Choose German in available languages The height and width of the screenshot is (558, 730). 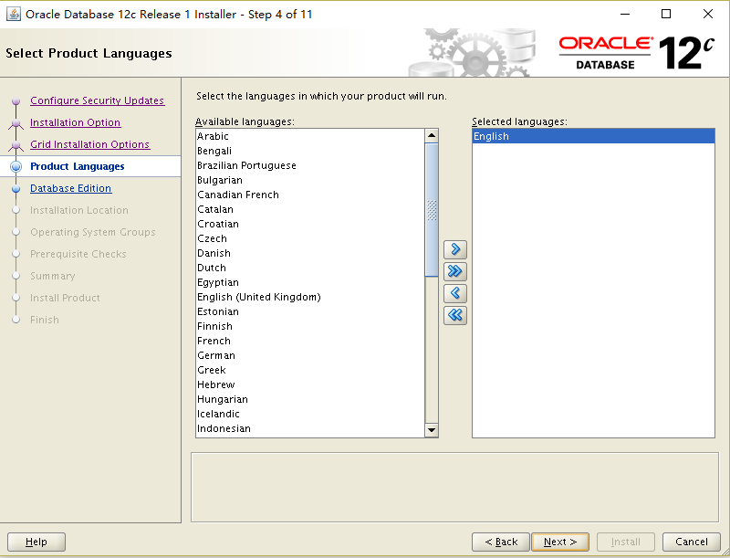coord(310,355)
